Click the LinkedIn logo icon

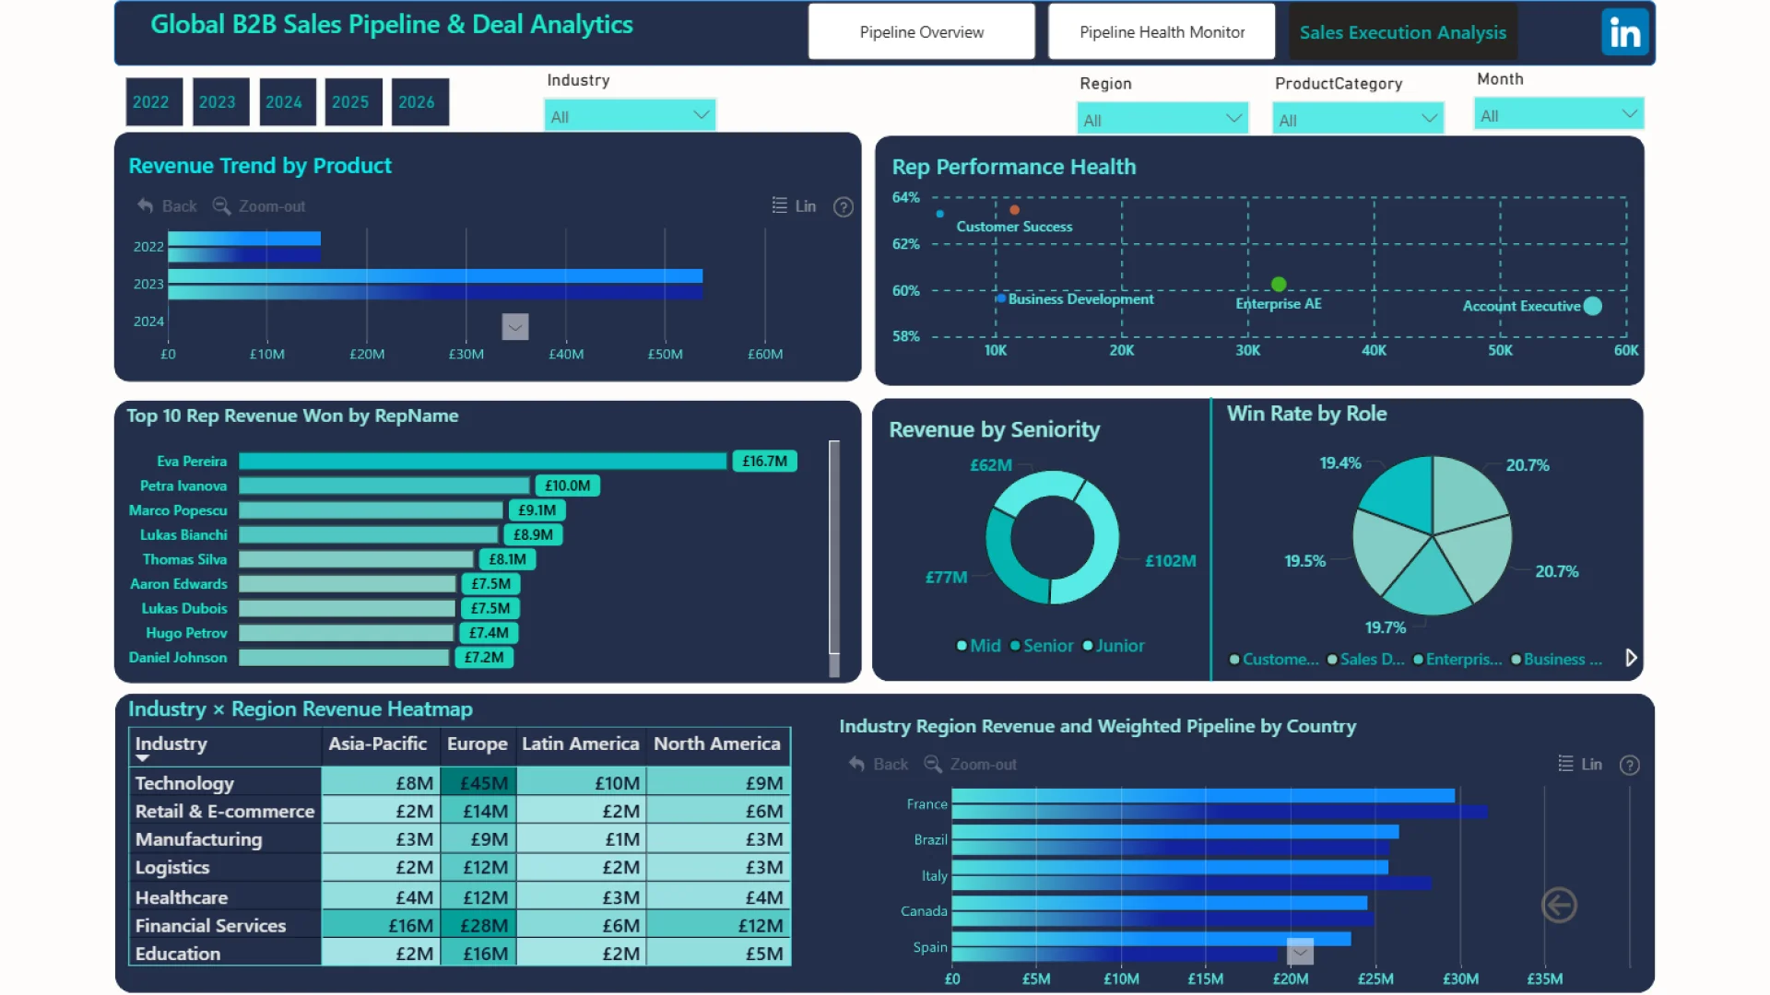(1624, 33)
